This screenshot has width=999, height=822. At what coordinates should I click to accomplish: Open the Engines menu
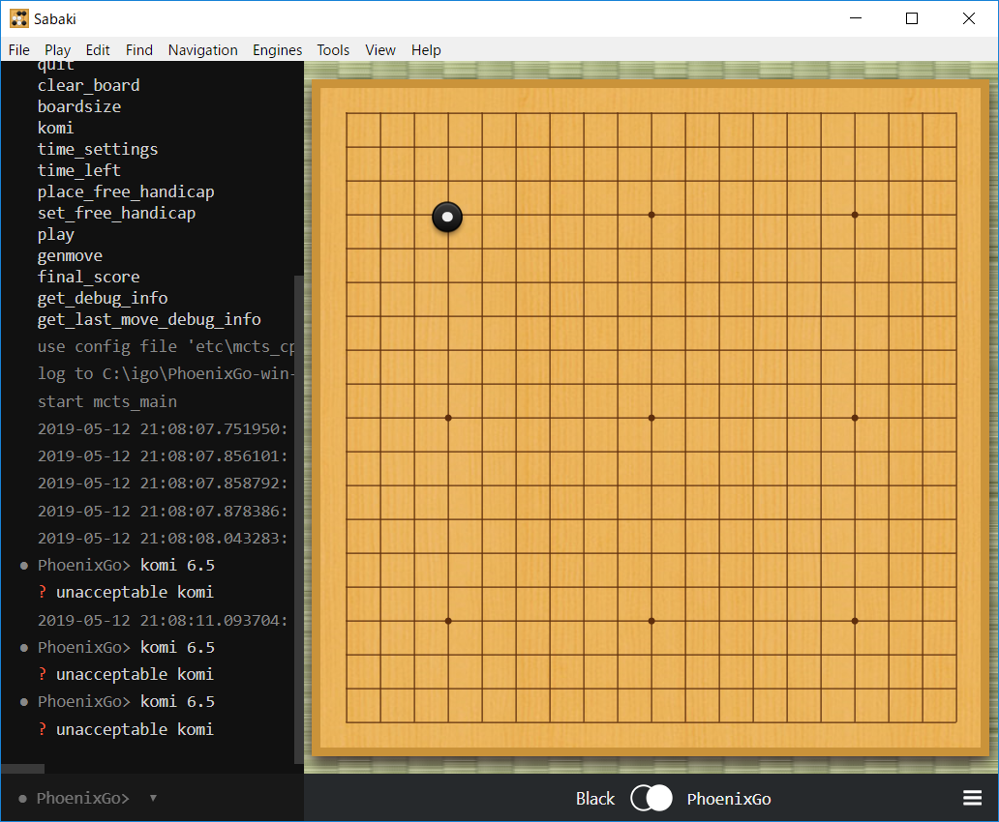click(x=277, y=50)
